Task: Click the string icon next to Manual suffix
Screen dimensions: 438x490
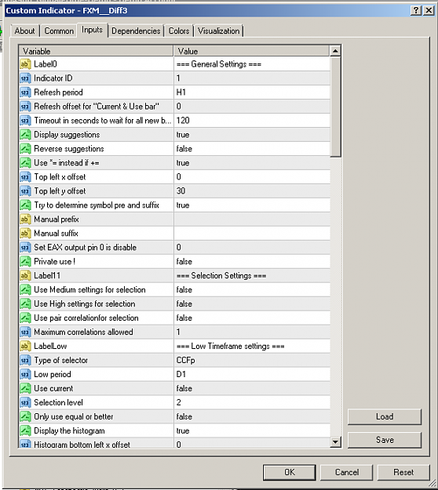Action: click(x=25, y=233)
